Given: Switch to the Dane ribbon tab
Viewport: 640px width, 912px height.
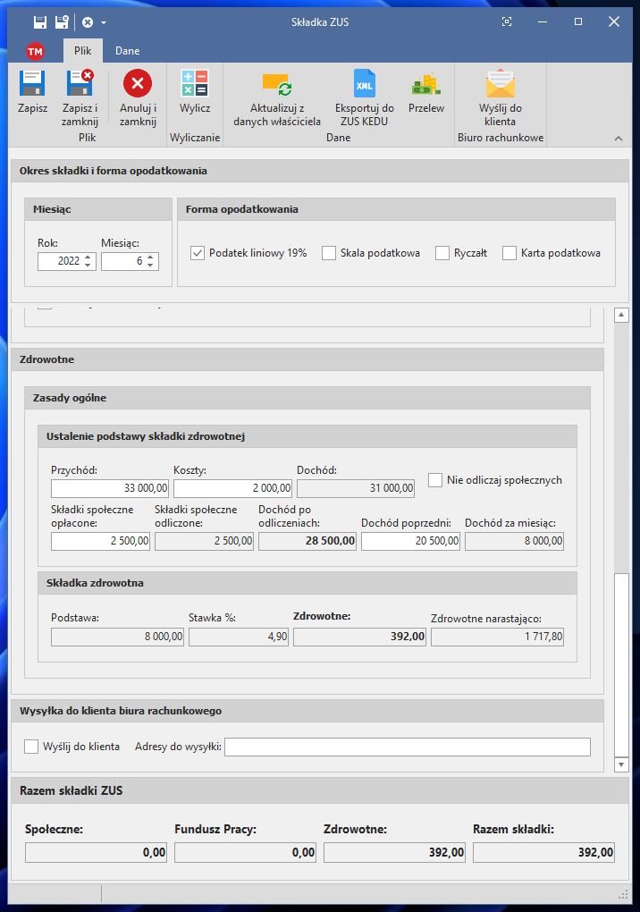Looking at the screenshot, I should point(127,51).
